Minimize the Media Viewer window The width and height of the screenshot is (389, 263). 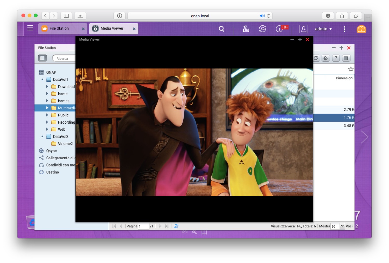pyautogui.click(x=292, y=40)
